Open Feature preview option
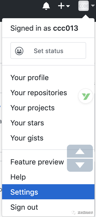 click(37, 162)
